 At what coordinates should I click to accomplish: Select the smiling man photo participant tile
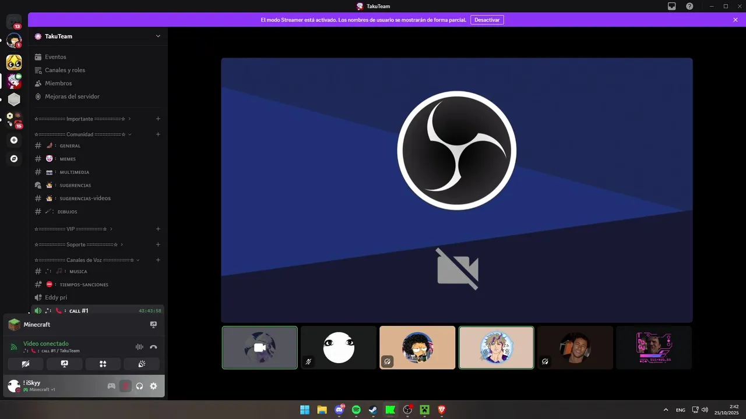point(575,347)
